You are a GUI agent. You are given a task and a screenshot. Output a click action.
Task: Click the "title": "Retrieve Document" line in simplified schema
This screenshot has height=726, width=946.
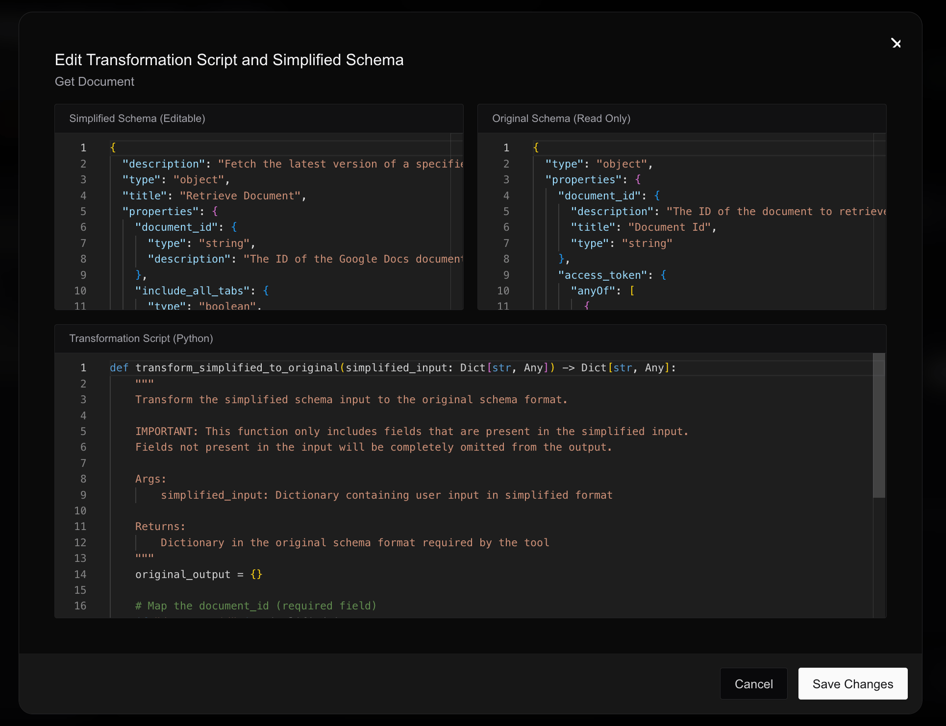point(214,196)
